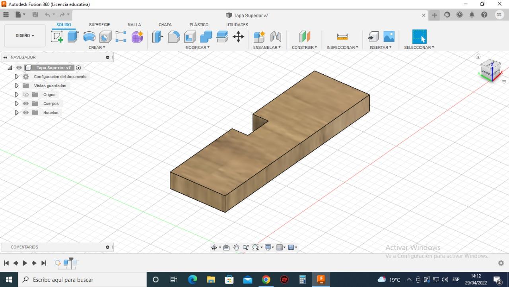Switch to the SUPERFICIE tab
Viewport: 509px width, 287px height.
click(99, 25)
